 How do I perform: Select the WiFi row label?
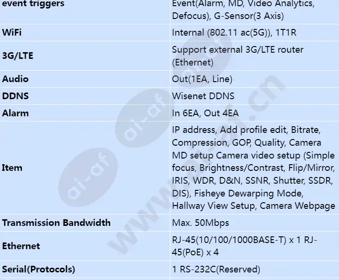[x=12, y=32]
